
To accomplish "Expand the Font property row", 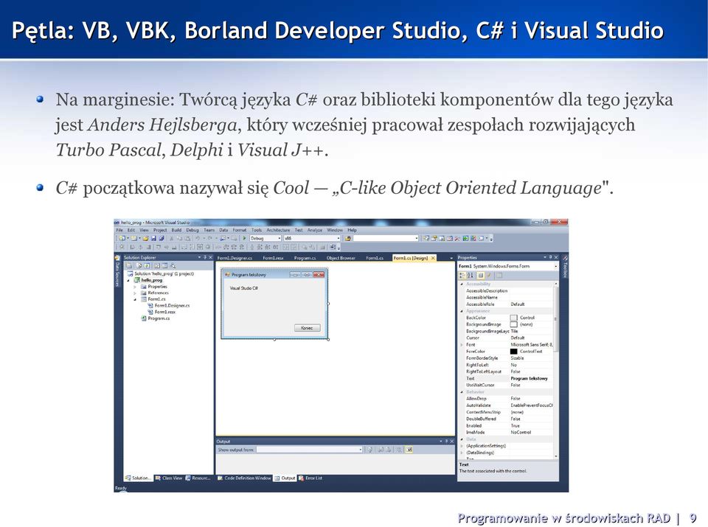I will pos(462,345).
